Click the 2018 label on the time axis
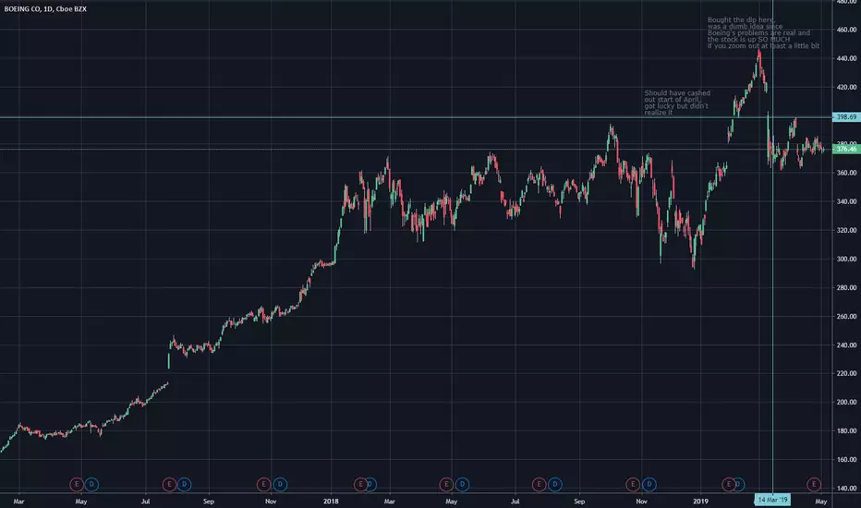This screenshot has width=861, height=508. coord(331,501)
